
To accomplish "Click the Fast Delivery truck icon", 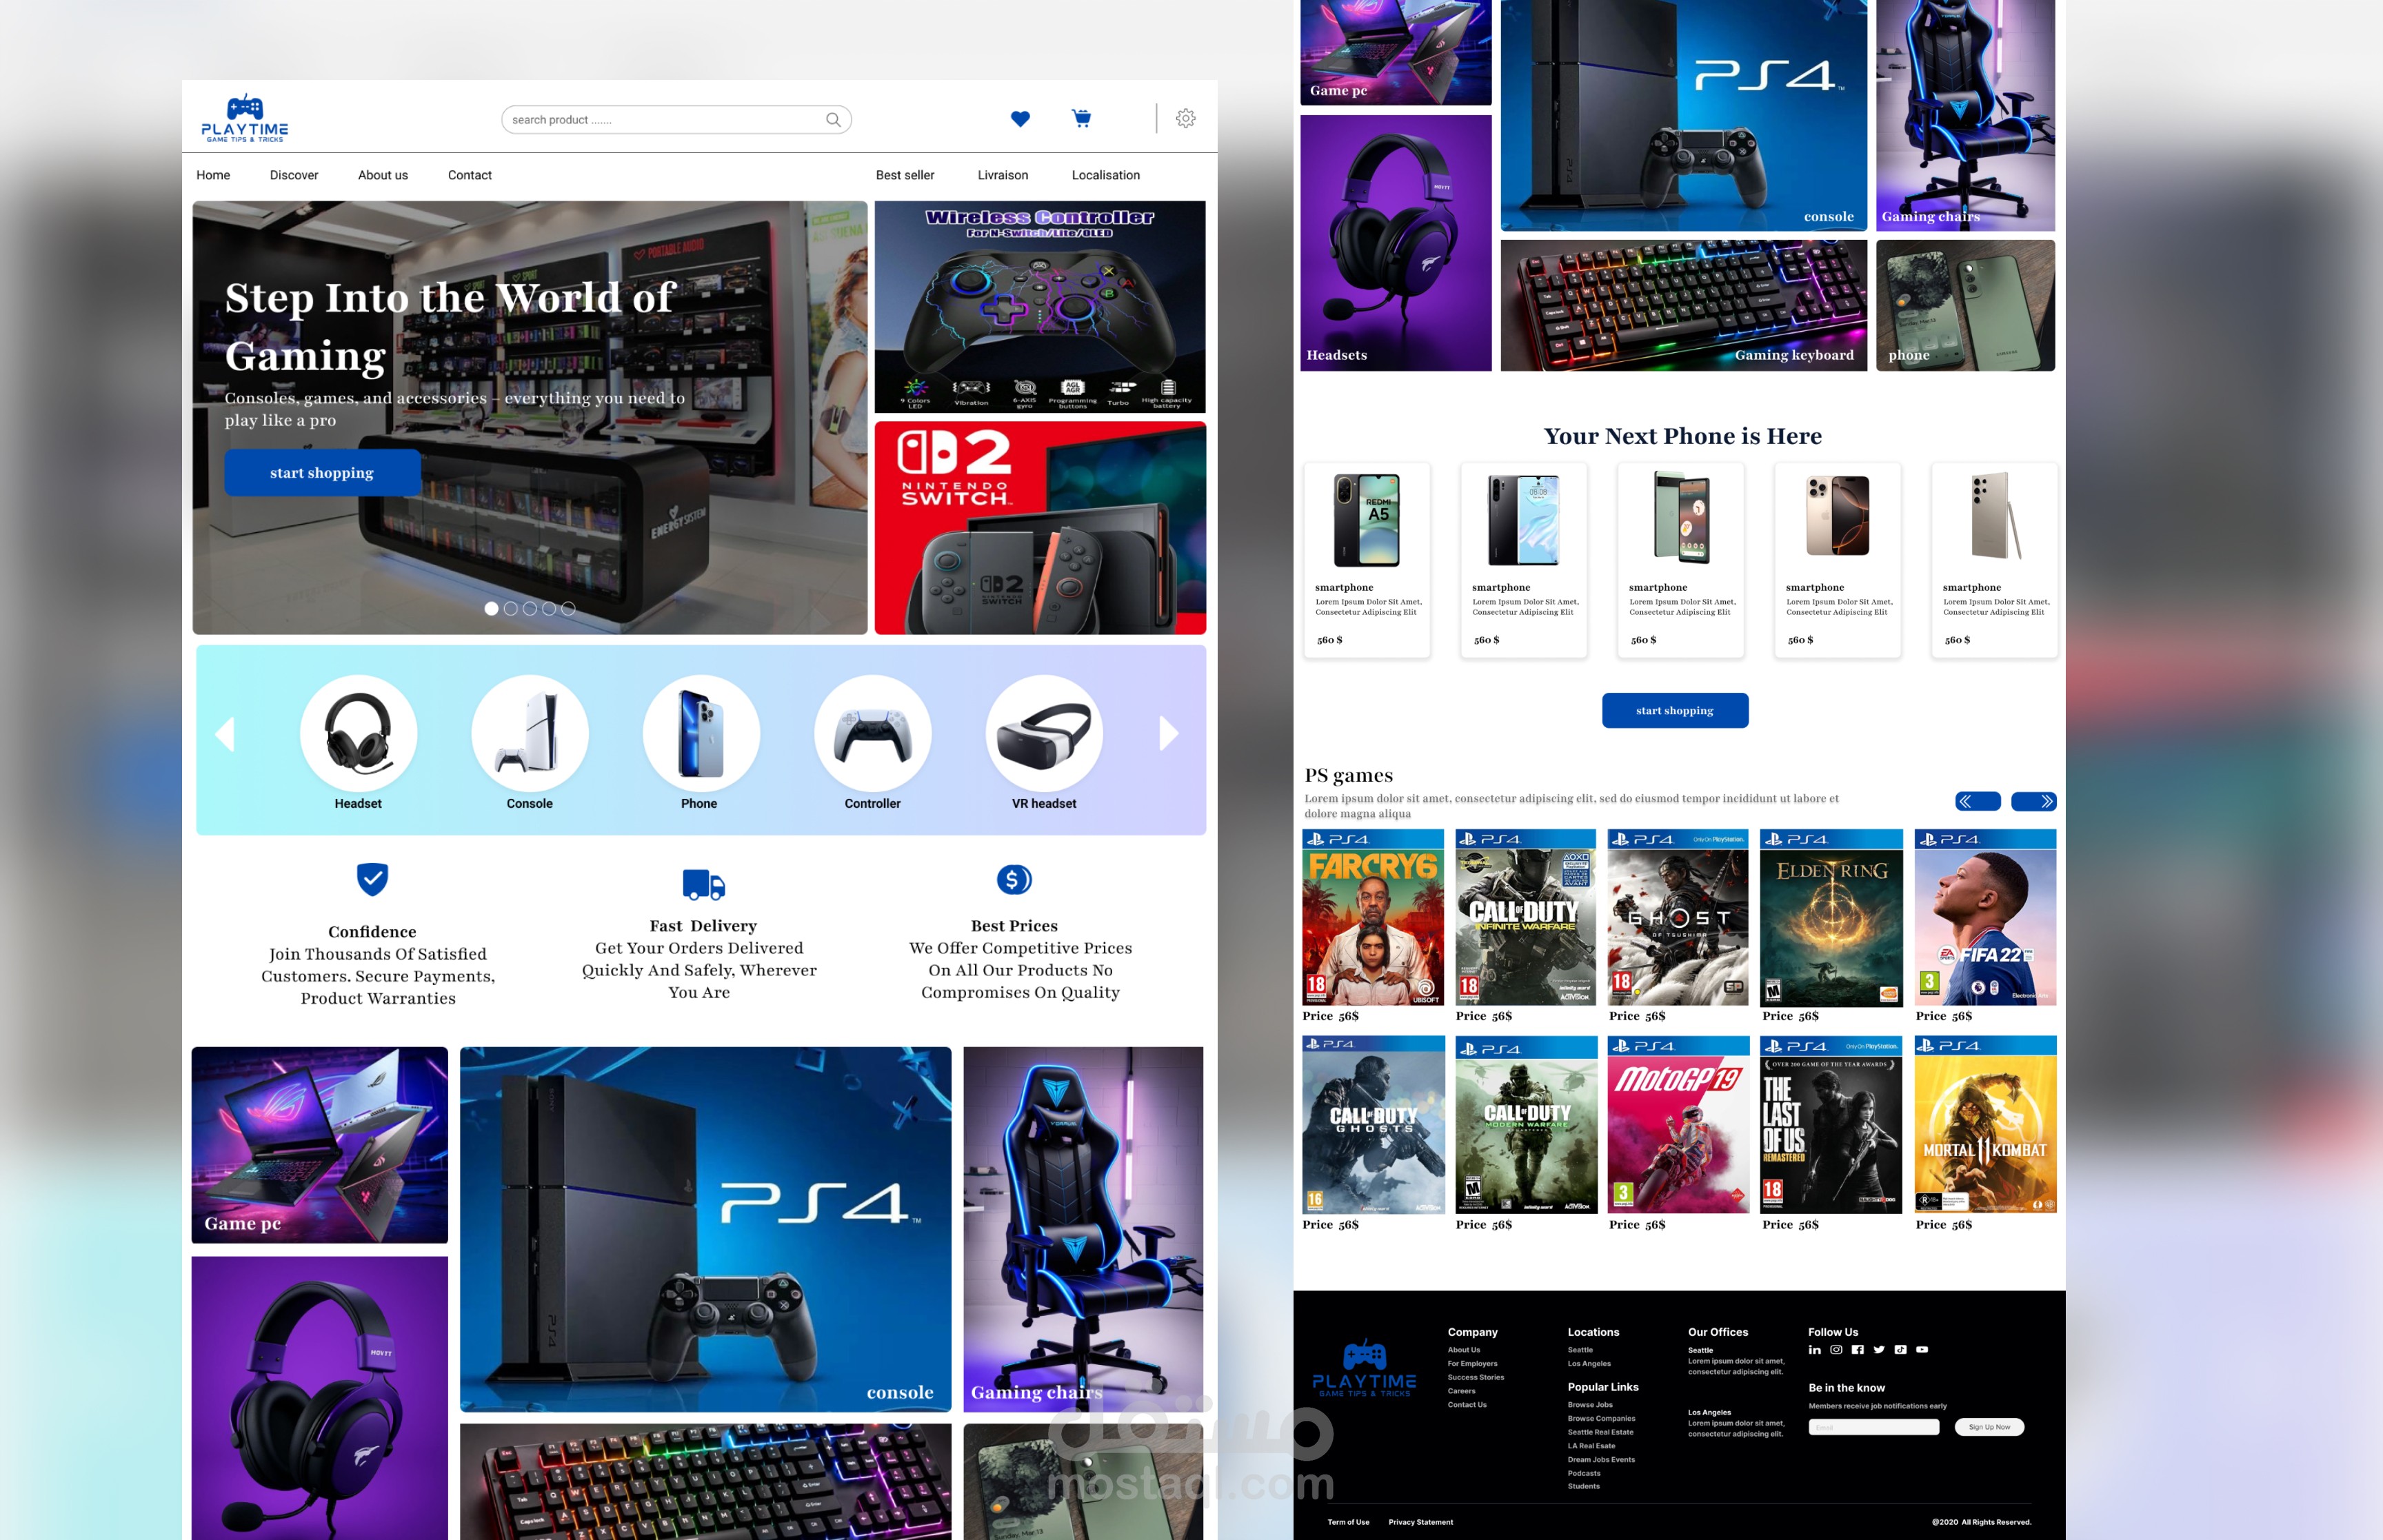I will 704,884.
